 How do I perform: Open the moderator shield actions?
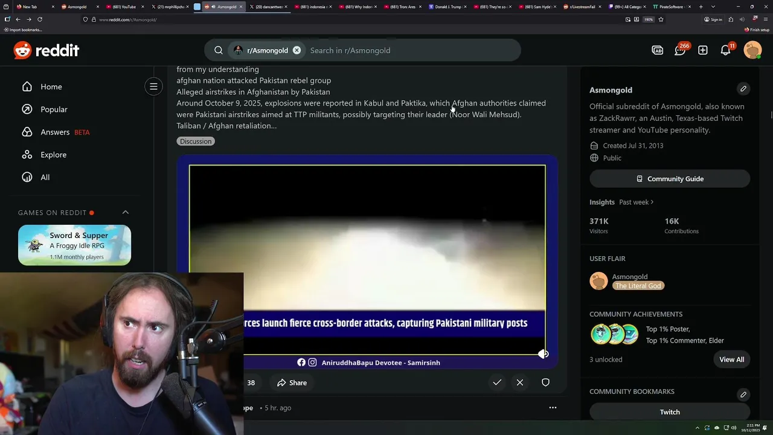[x=545, y=382]
